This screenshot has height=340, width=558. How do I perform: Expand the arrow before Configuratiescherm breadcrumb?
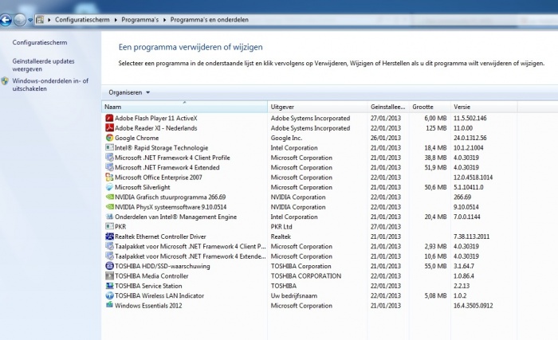tap(49, 20)
